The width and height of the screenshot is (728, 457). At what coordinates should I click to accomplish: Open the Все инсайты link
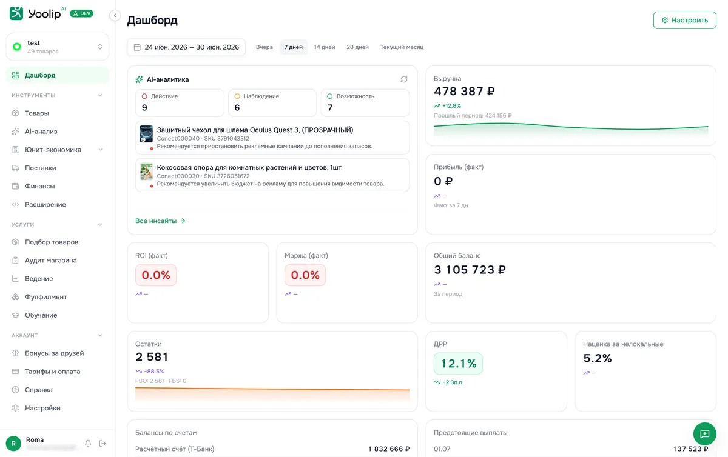tap(160, 221)
